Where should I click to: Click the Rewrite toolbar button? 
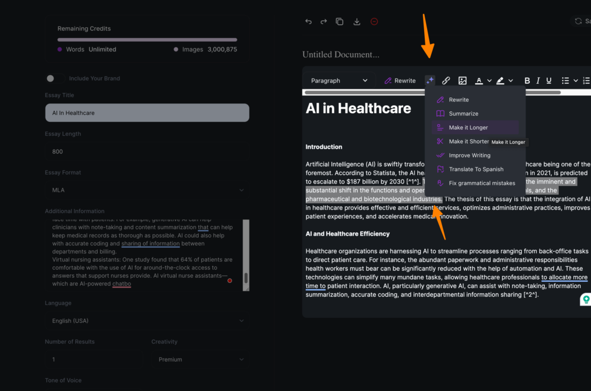pyautogui.click(x=400, y=81)
